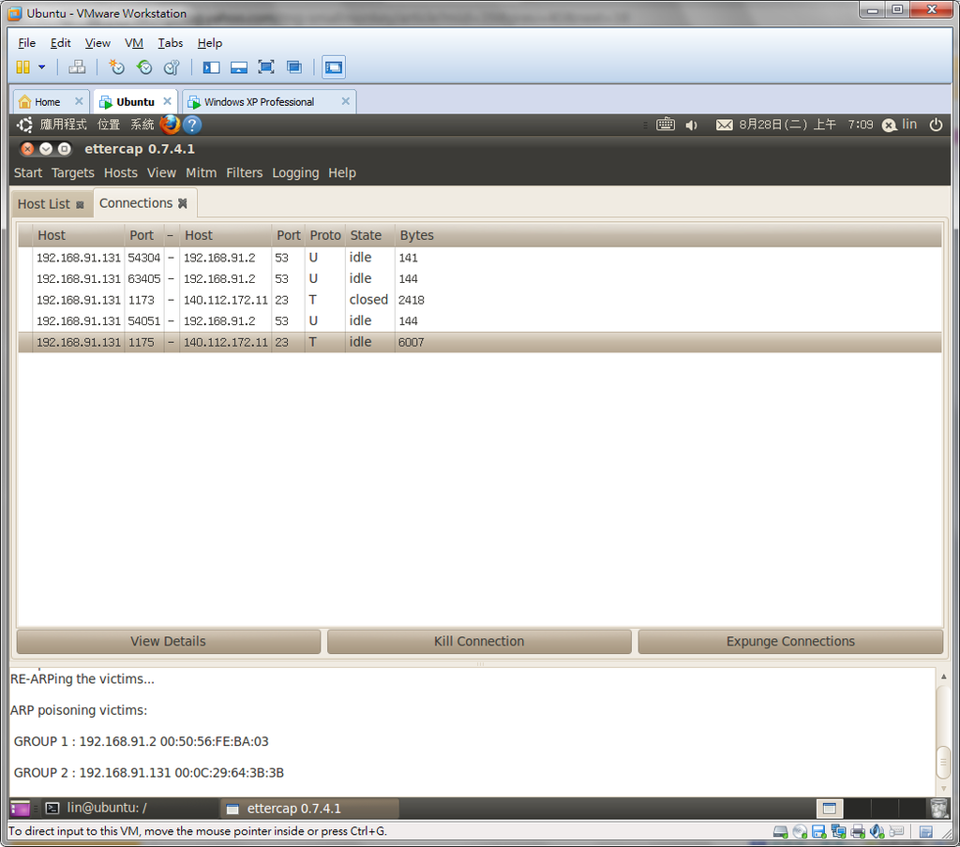Select connection row with port 63405
This screenshot has height=847, width=960.
click(479, 278)
